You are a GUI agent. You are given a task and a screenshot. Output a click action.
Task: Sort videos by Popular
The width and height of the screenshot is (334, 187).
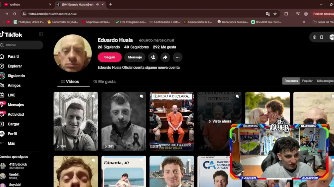[307, 81]
